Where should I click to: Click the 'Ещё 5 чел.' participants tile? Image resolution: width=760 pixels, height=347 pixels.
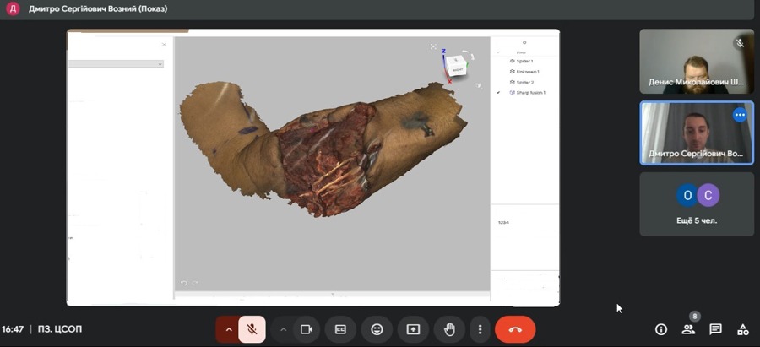696,203
